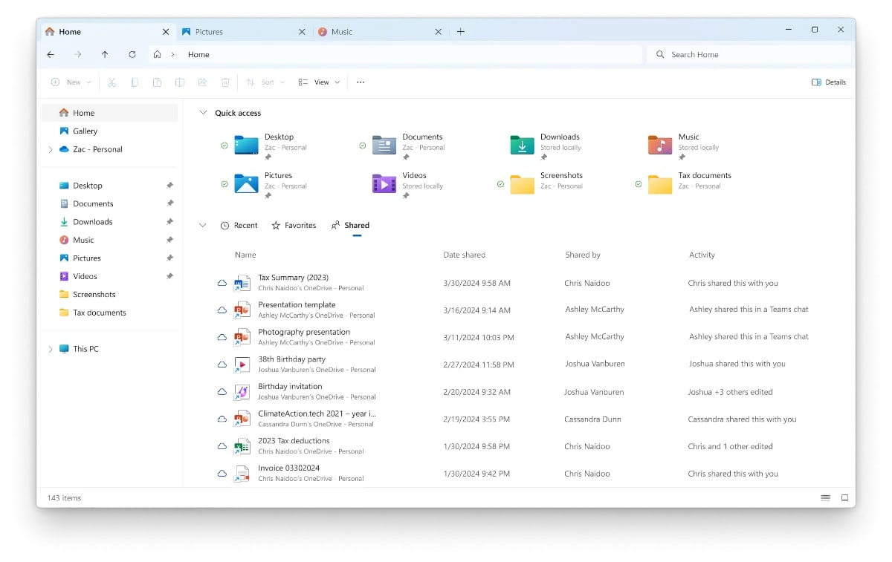Expand This PC in the sidebar
This screenshot has height=562, width=892.
pos(51,349)
